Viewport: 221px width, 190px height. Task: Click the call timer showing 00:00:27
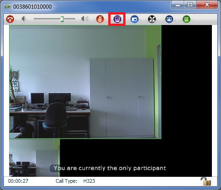[x=18, y=181]
